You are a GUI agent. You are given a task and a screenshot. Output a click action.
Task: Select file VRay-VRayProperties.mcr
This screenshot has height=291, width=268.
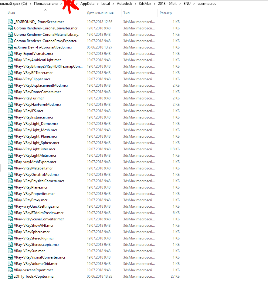click(34, 194)
